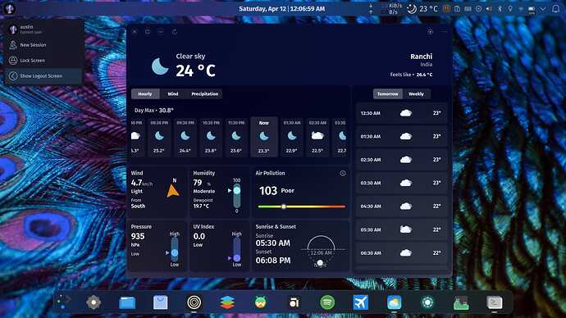Open the location target icon in weather header
566x318 pixels.
[431, 32]
